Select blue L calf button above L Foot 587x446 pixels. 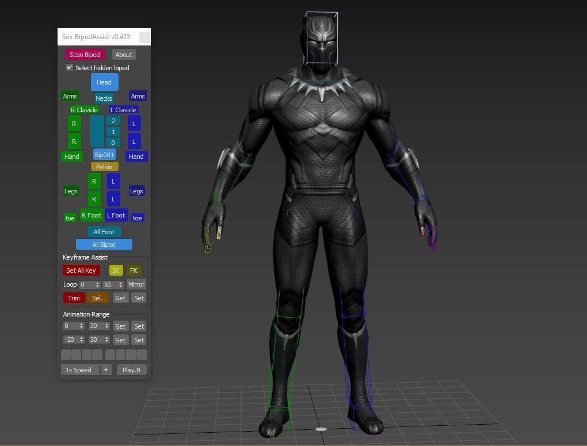(113, 199)
